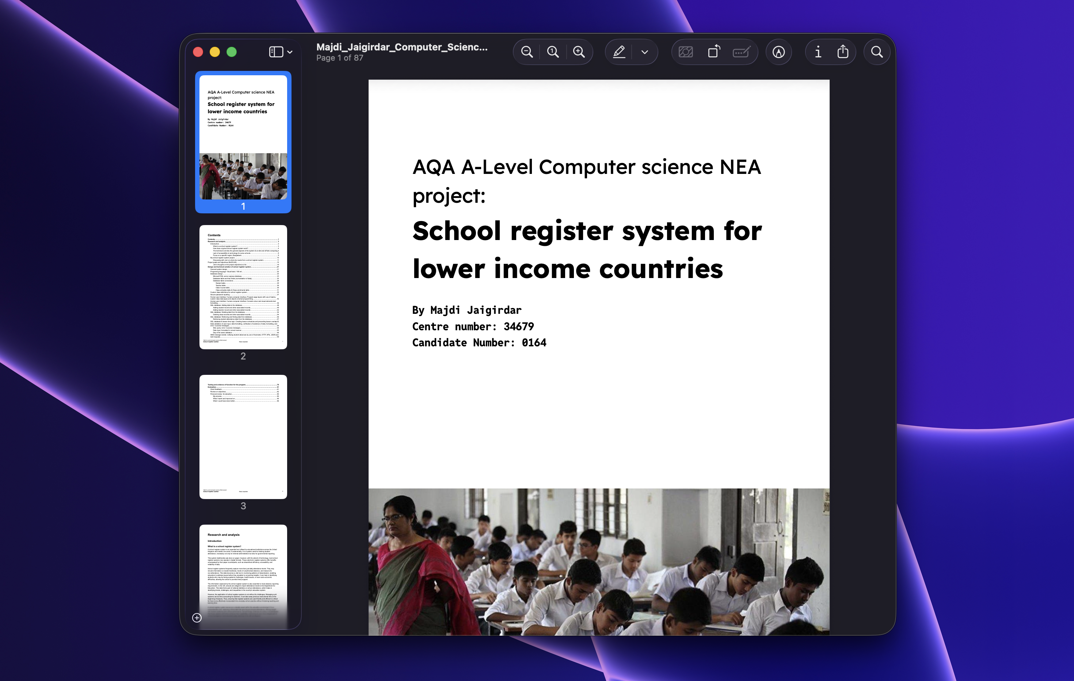Click the plus button below the thumbnails

point(198,618)
